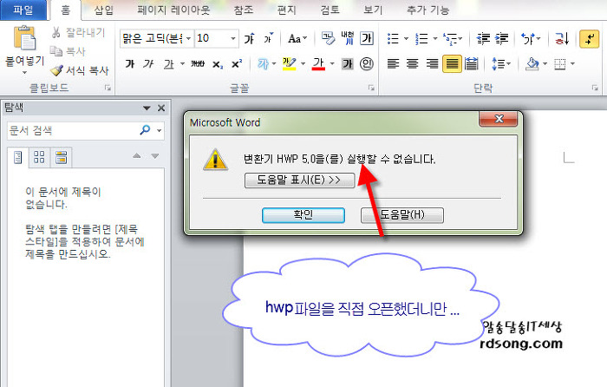Viewport: 607px width, 387px height.
Task: Toggle strikethrough text formatting
Action: pos(197,63)
